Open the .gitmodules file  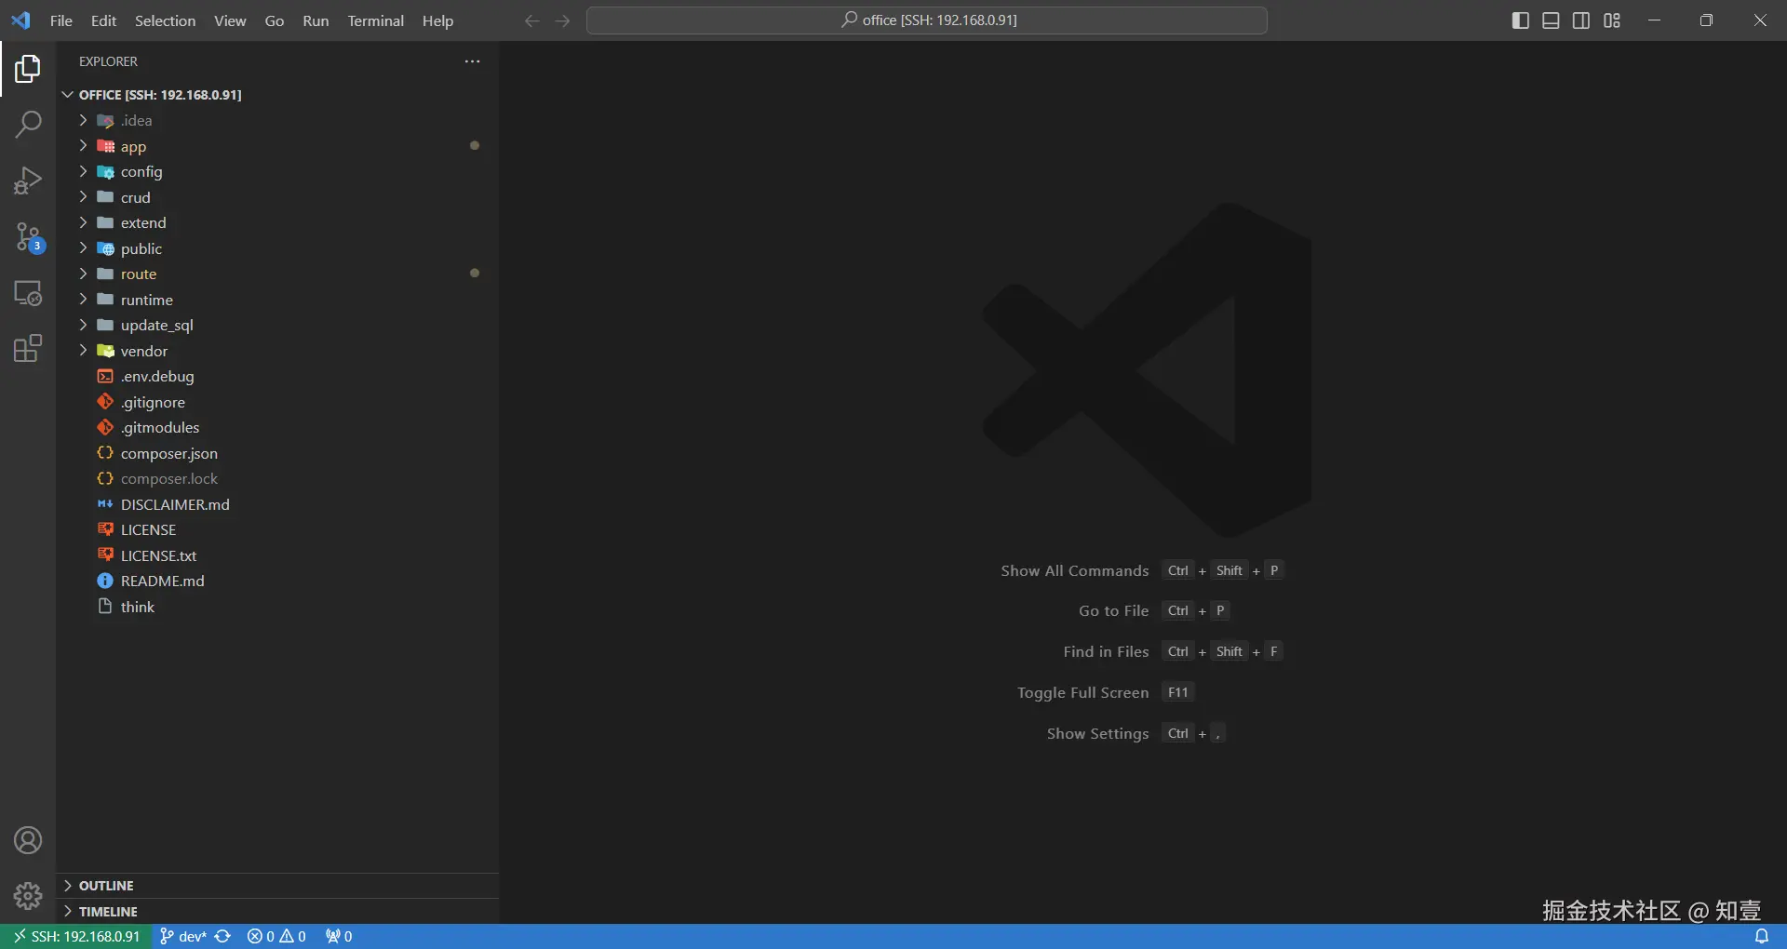pyautogui.click(x=277, y=427)
